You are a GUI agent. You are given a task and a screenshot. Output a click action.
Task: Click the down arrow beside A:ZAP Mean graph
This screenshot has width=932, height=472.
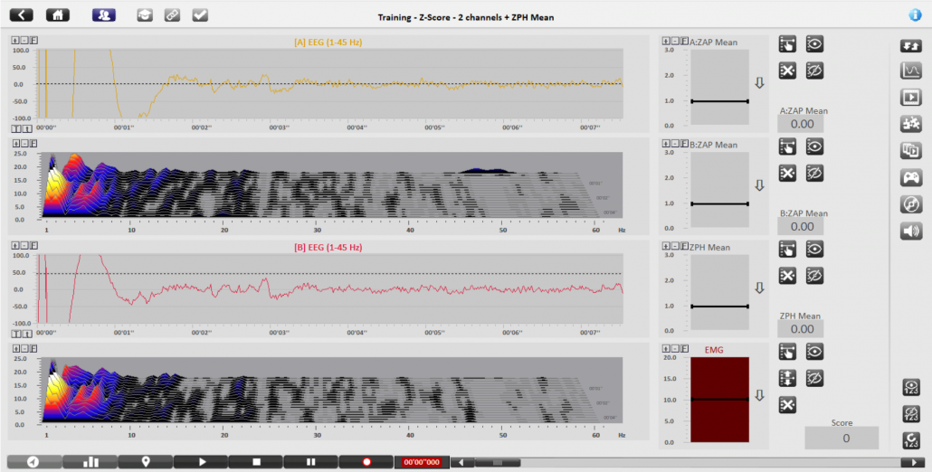pyautogui.click(x=759, y=83)
